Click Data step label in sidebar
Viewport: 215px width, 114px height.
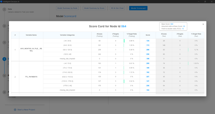tap(10, 9)
